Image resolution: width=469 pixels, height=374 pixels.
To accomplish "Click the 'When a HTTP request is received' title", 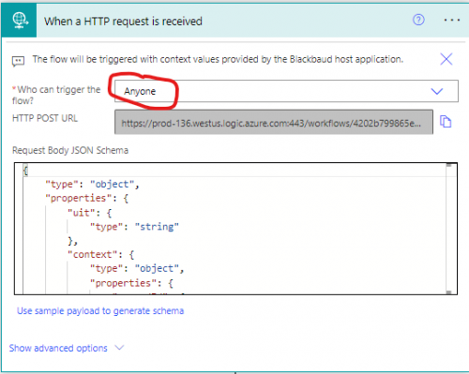I will coord(123,22).
